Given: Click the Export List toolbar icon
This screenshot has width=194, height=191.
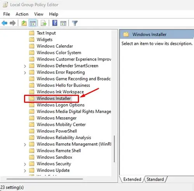Looking at the screenshot, I should [43, 23].
